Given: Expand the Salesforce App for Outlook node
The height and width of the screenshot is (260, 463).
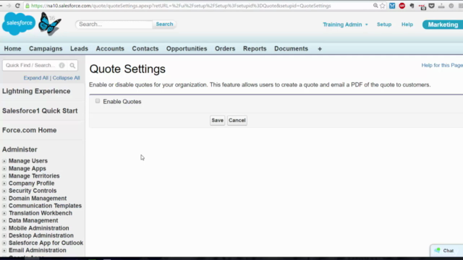Looking at the screenshot, I should point(4,243).
